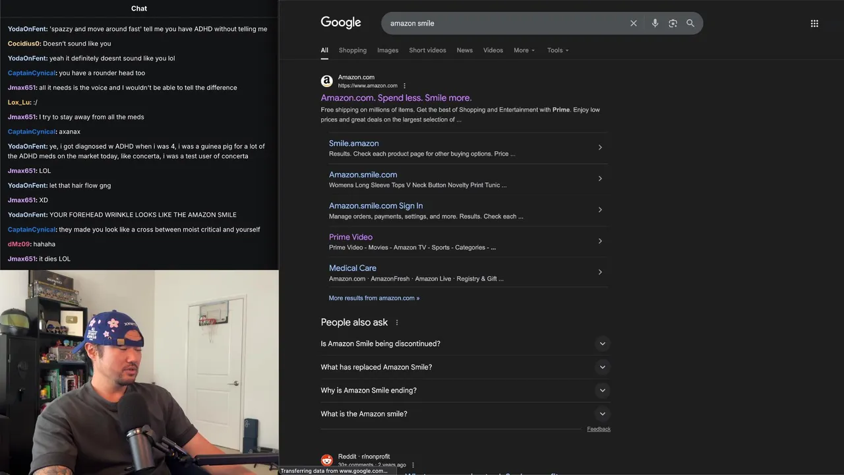Screen dimensions: 844x475
Task: Click the Chat panel header
Action: 139,9
